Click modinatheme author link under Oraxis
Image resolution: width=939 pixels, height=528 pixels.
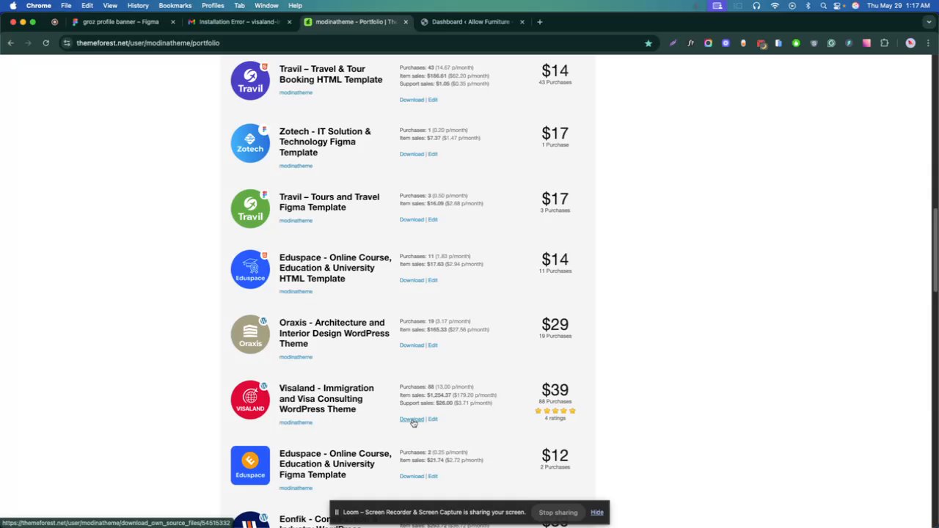click(296, 357)
